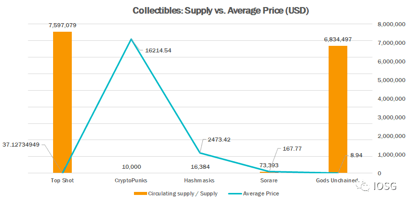Click the teal Average Price legend line
The image size is (410, 203).
[x=235, y=193]
